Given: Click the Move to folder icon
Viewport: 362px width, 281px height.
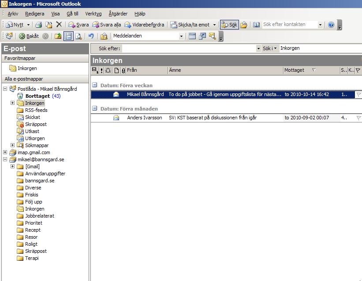Looking at the screenshot, I should (x=49, y=25).
